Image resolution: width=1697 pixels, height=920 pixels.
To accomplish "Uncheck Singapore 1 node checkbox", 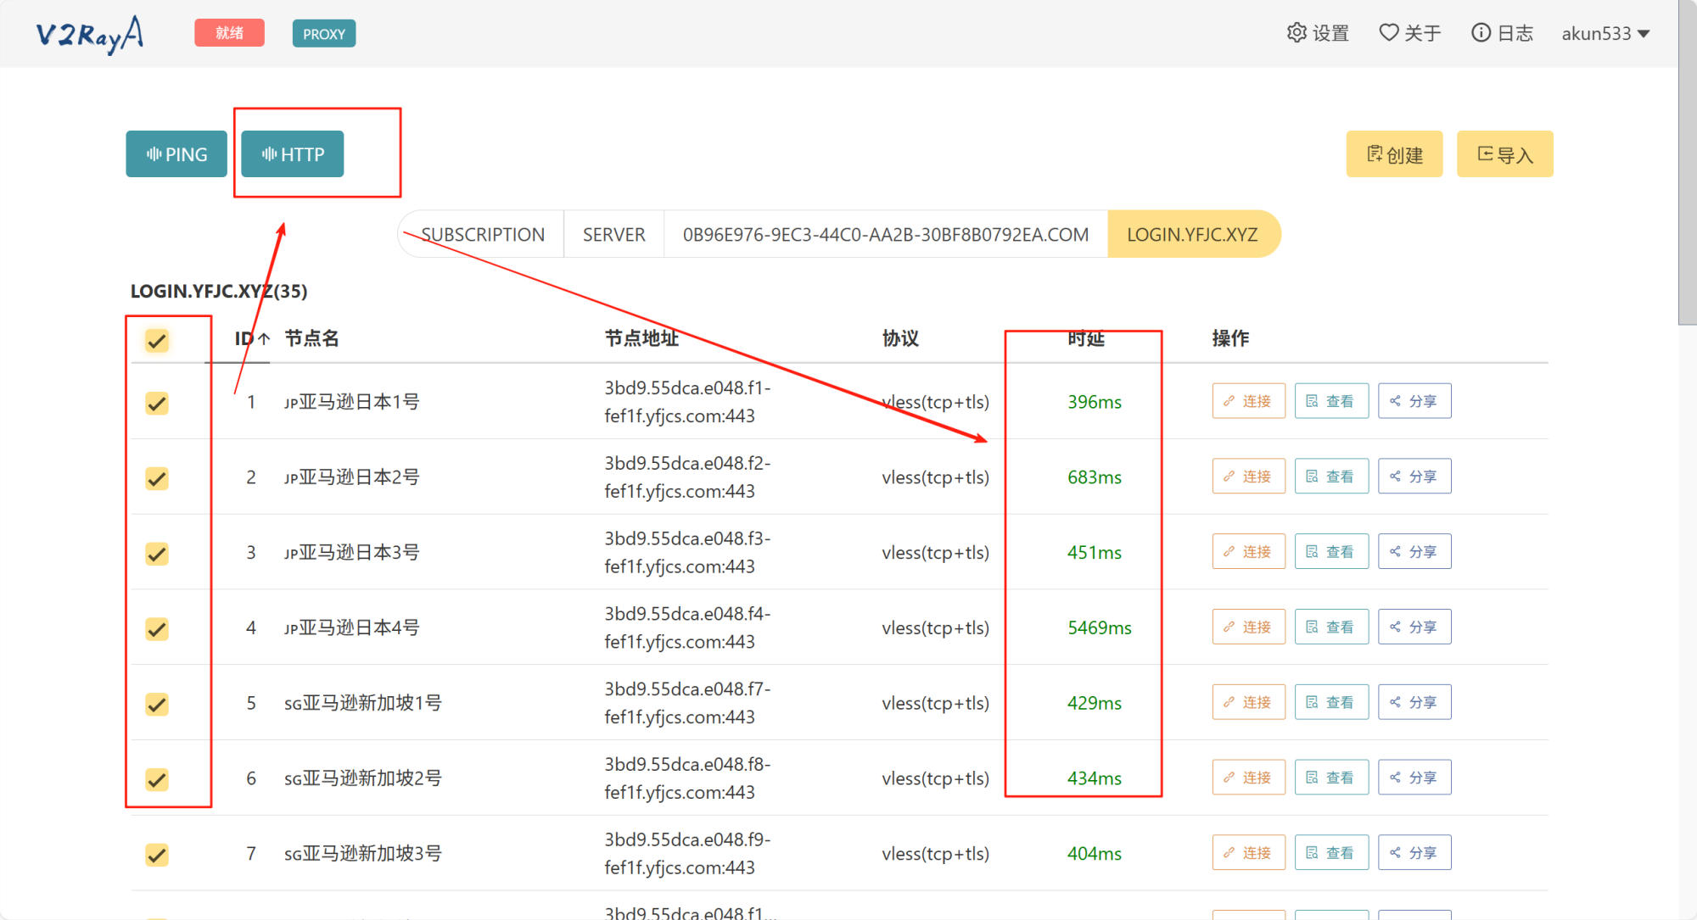I will (157, 704).
